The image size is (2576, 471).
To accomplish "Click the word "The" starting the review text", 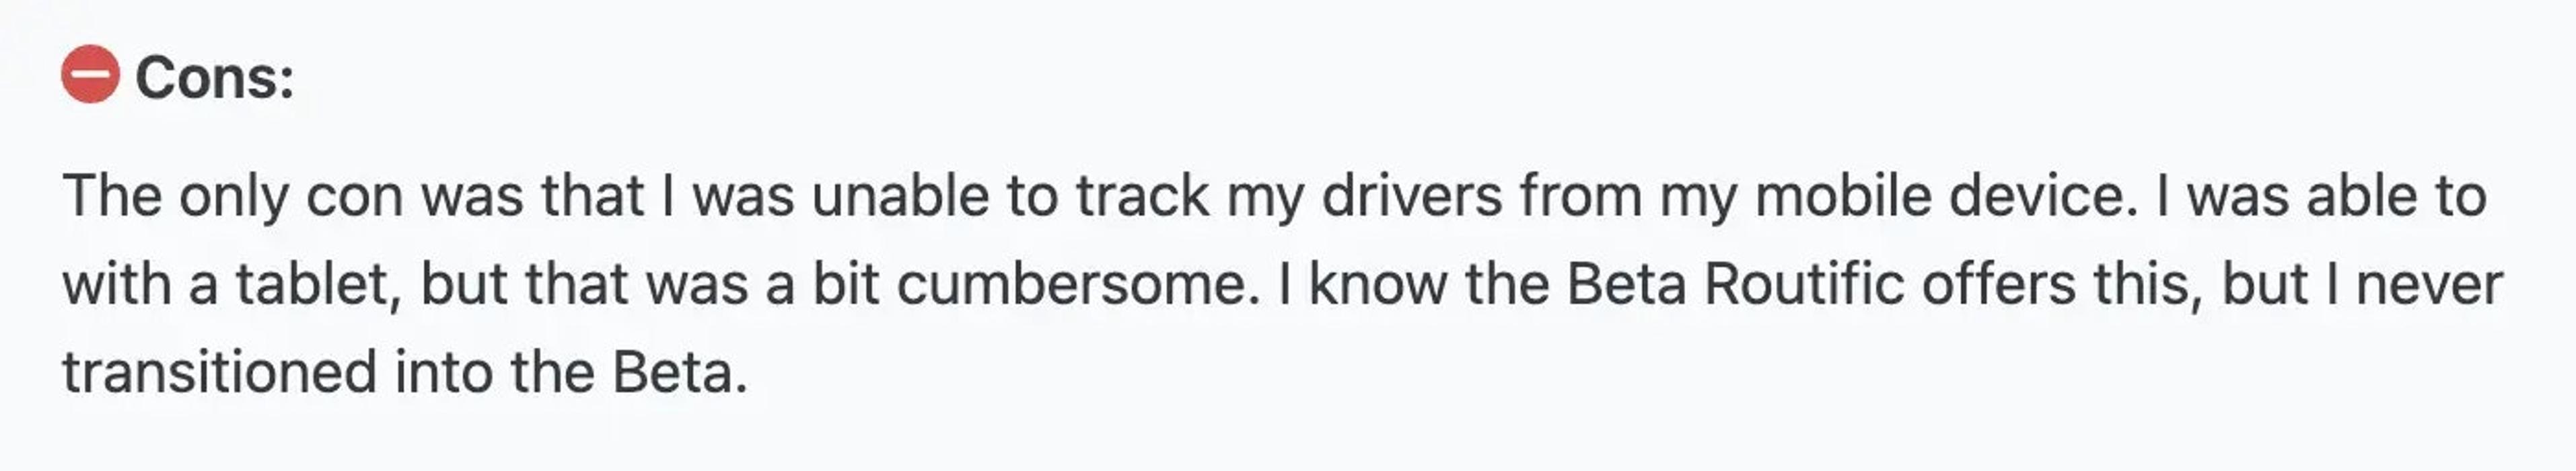I will pyautogui.click(x=112, y=196).
